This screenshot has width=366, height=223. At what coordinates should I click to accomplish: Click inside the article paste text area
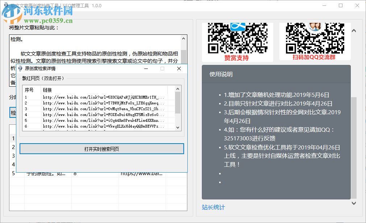pyautogui.click(x=95, y=50)
